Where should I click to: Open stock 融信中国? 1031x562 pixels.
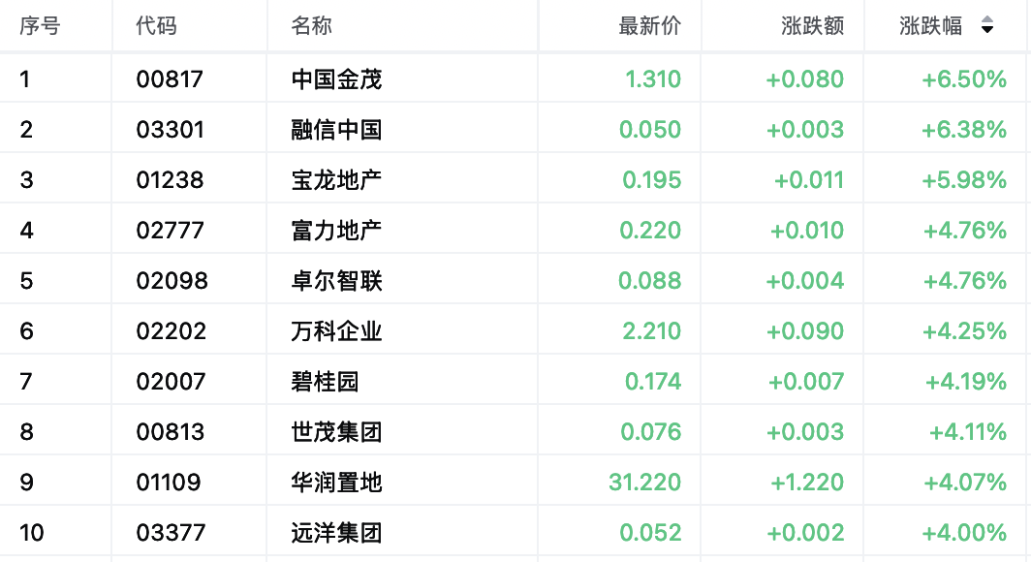point(336,130)
